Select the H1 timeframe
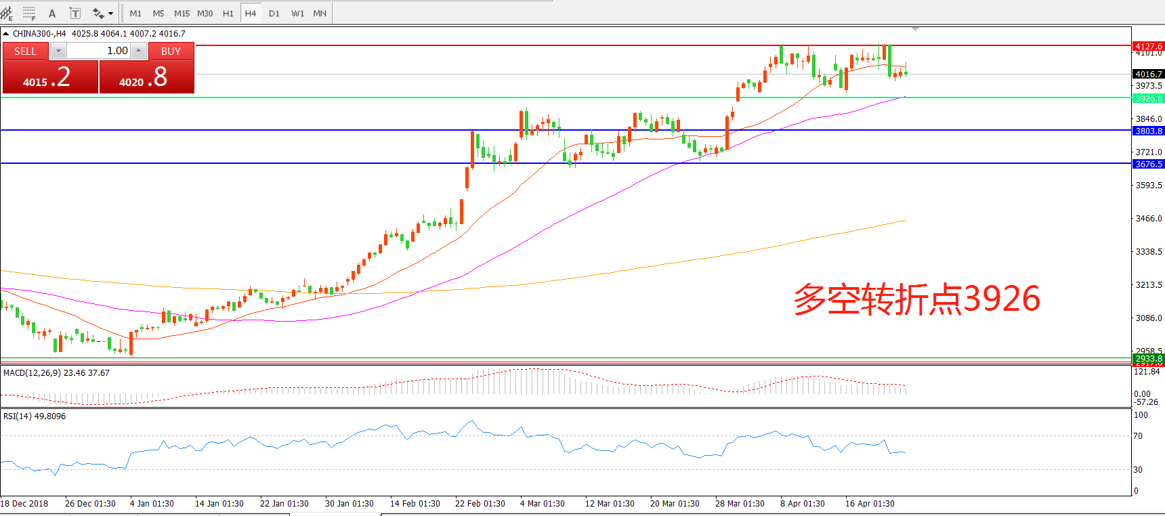This screenshot has width=1165, height=516. click(228, 13)
